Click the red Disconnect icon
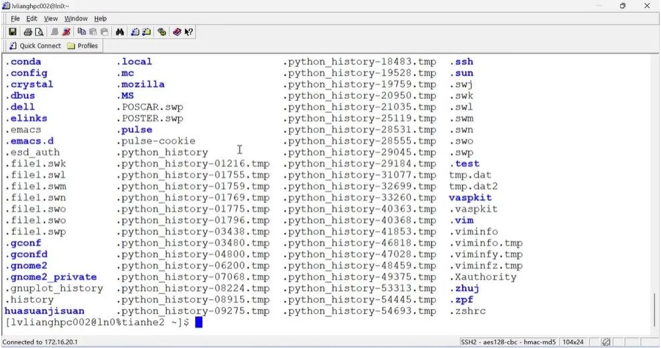Screen dimensions: 661x348 [x=66, y=32]
